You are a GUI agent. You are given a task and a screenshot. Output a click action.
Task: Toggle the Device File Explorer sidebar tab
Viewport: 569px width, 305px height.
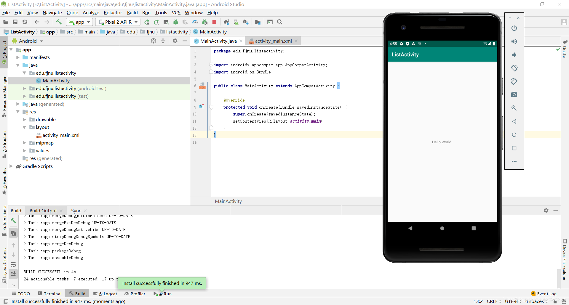tap(565, 259)
